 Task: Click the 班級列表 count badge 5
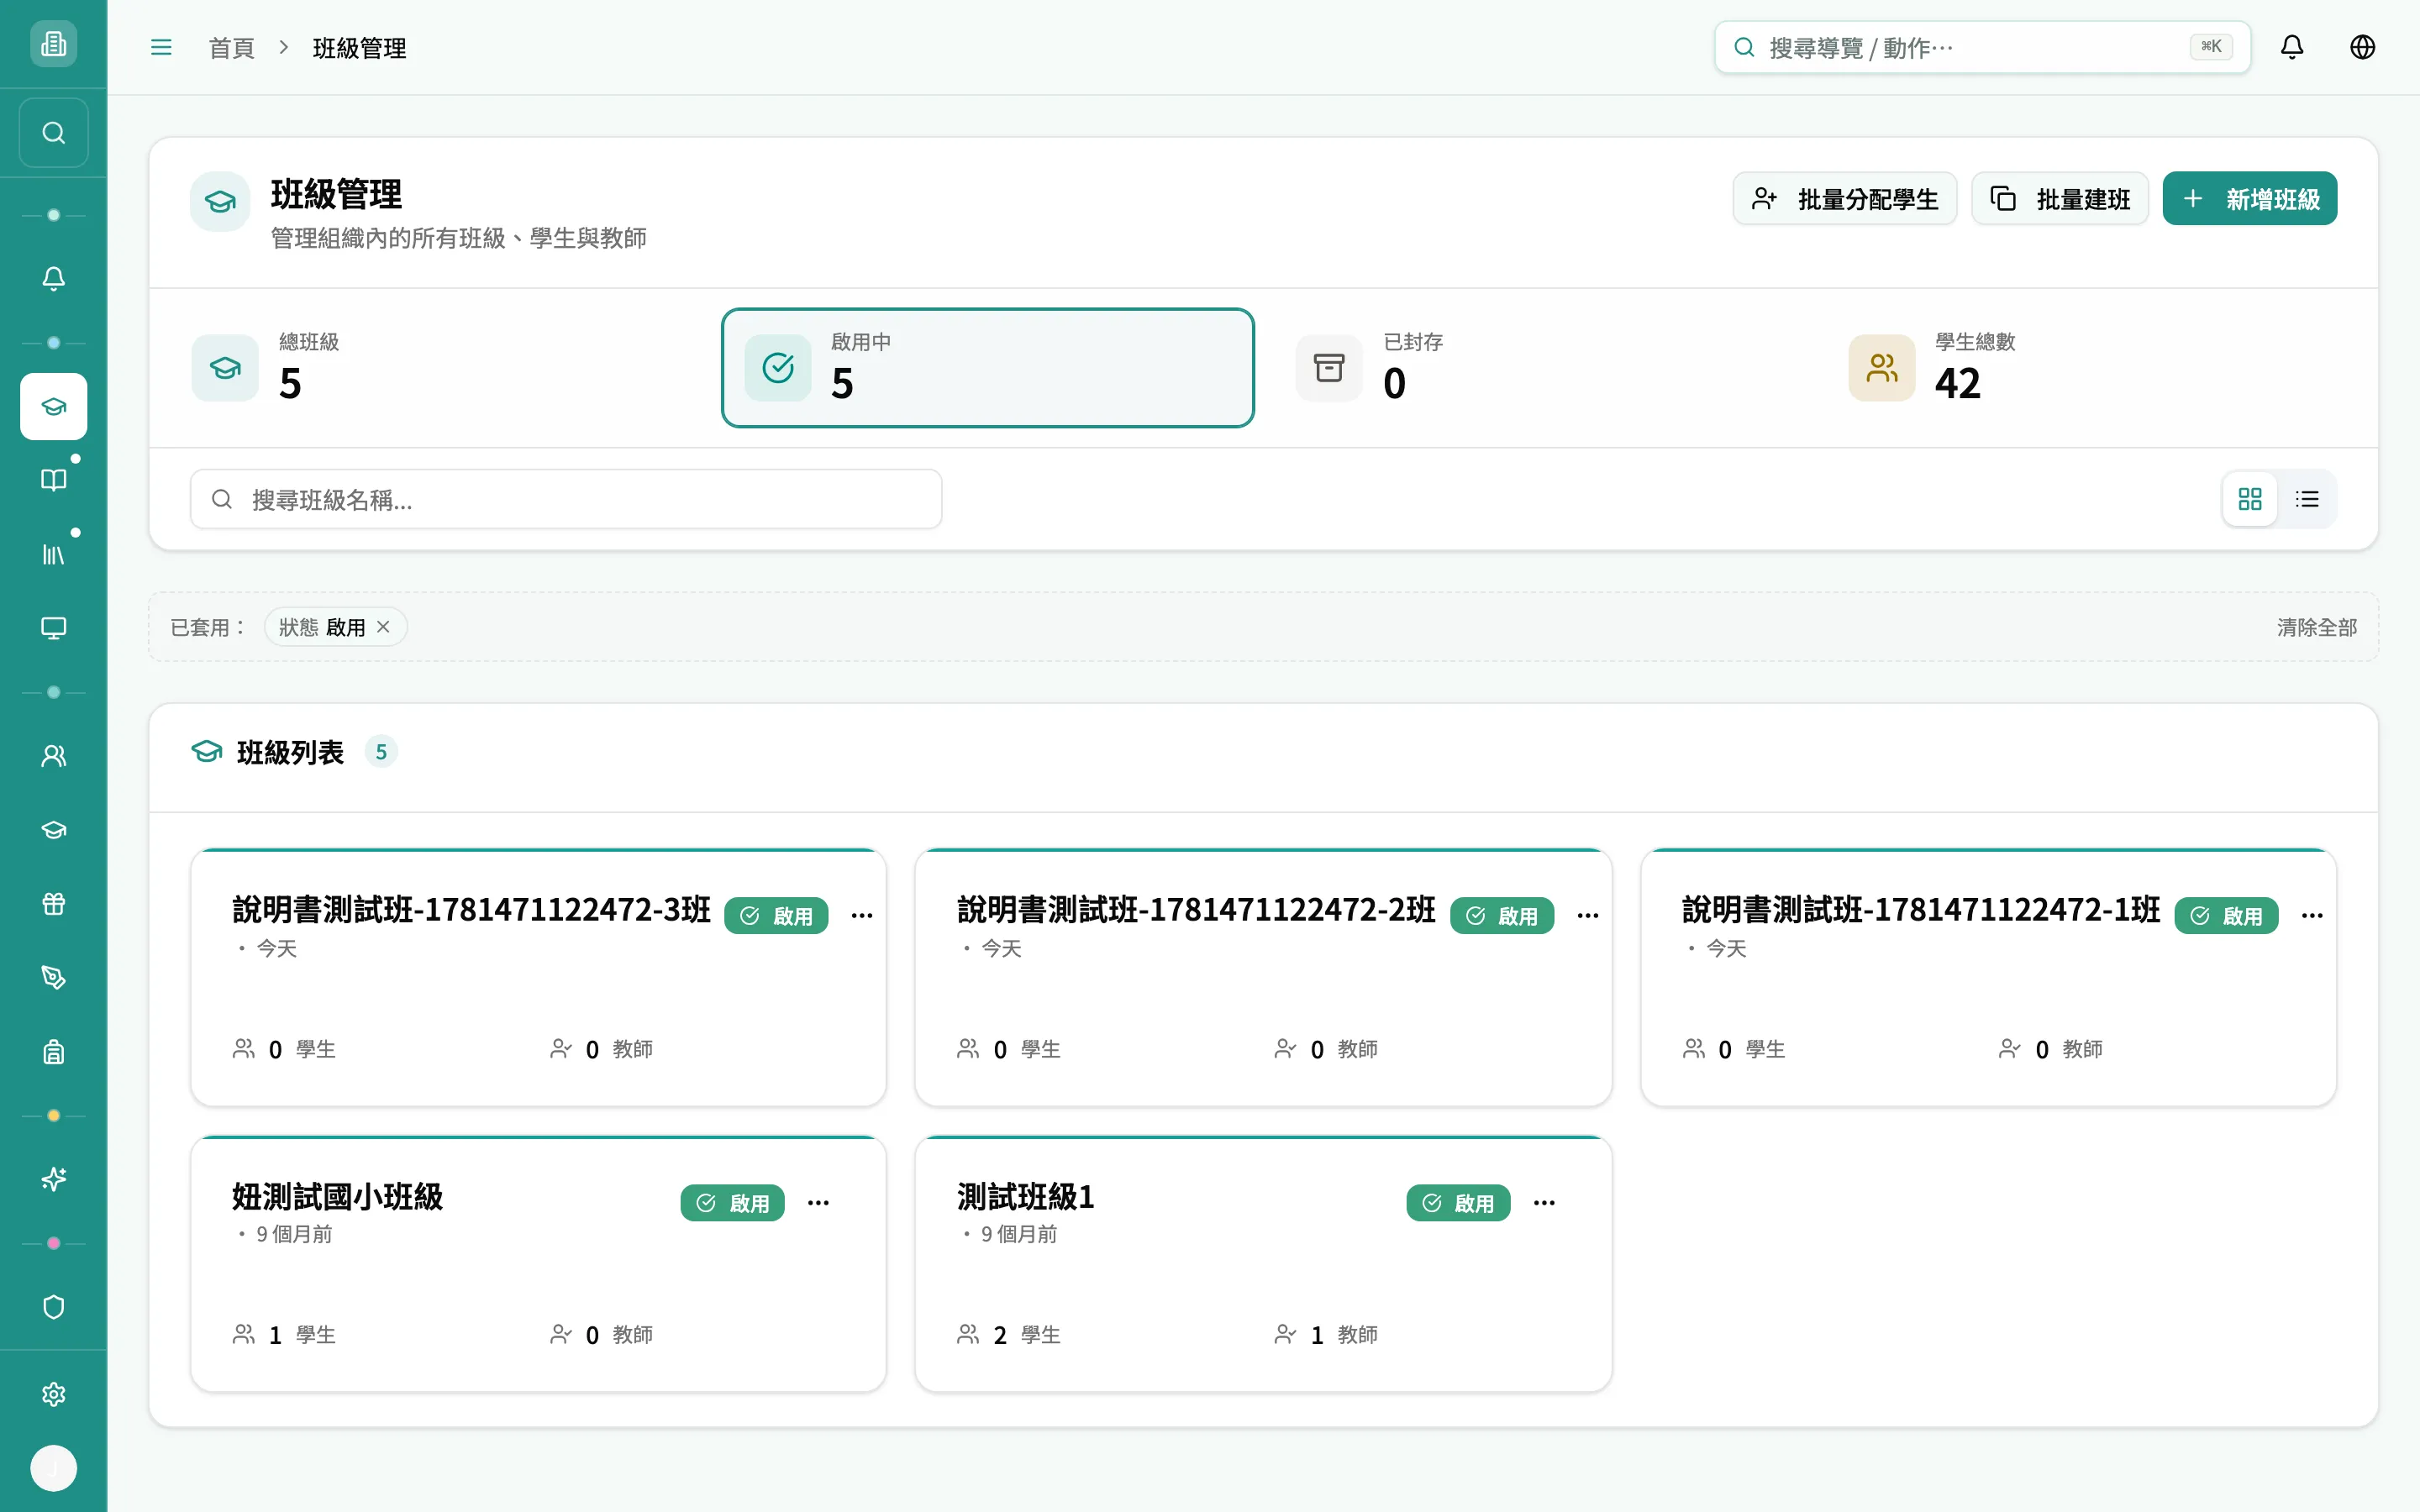point(381,752)
